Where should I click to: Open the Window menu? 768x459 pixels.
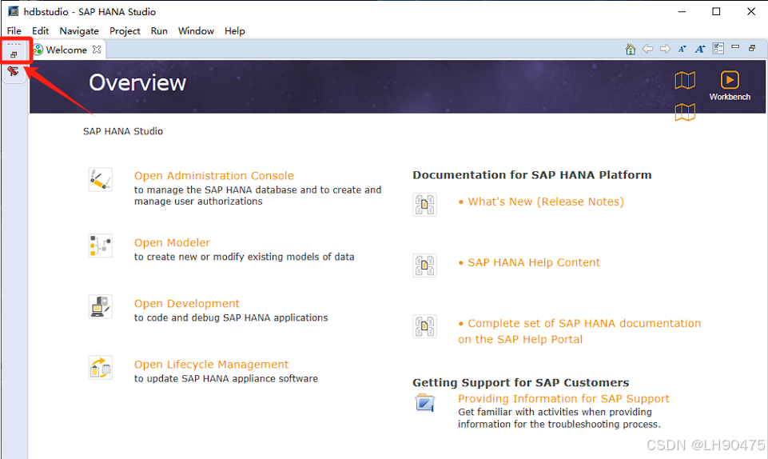coord(196,31)
